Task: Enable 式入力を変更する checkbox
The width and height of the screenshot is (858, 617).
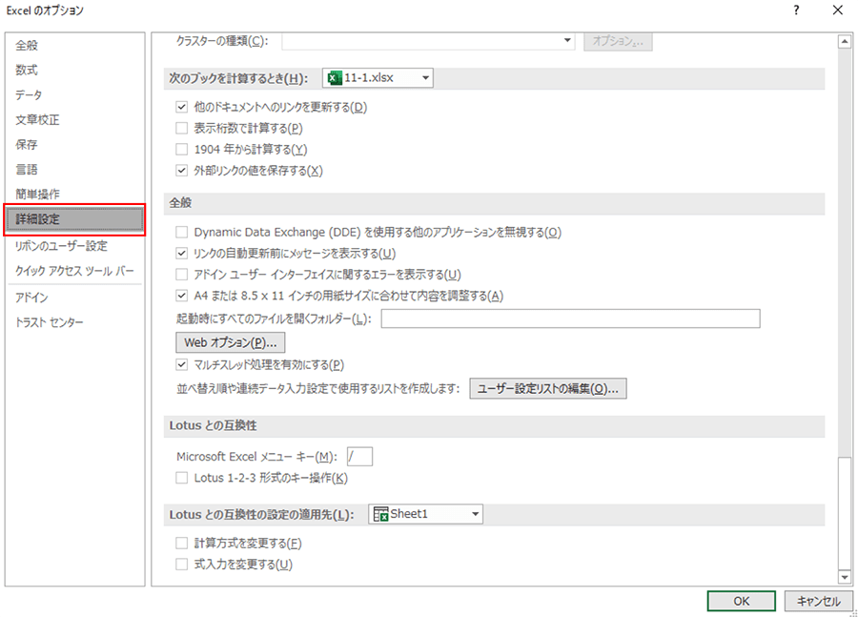Action: [182, 565]
